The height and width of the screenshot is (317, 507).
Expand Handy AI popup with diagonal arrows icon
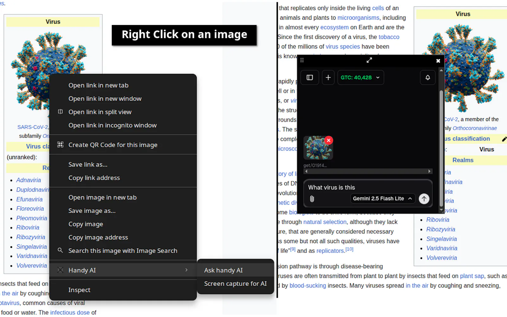point(369,60)
